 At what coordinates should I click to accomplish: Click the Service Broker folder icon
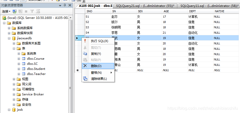(18, 94)
